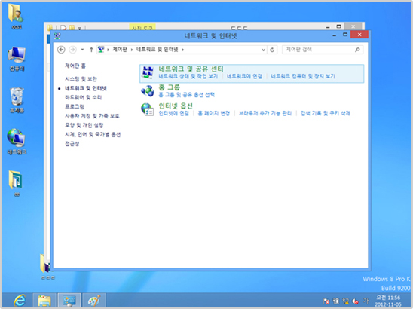Select the 사진 도구 tab in background window
The image size is (413, 309).
(142, 27)
